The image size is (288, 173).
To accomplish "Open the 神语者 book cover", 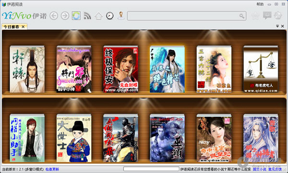I will 261,138.
